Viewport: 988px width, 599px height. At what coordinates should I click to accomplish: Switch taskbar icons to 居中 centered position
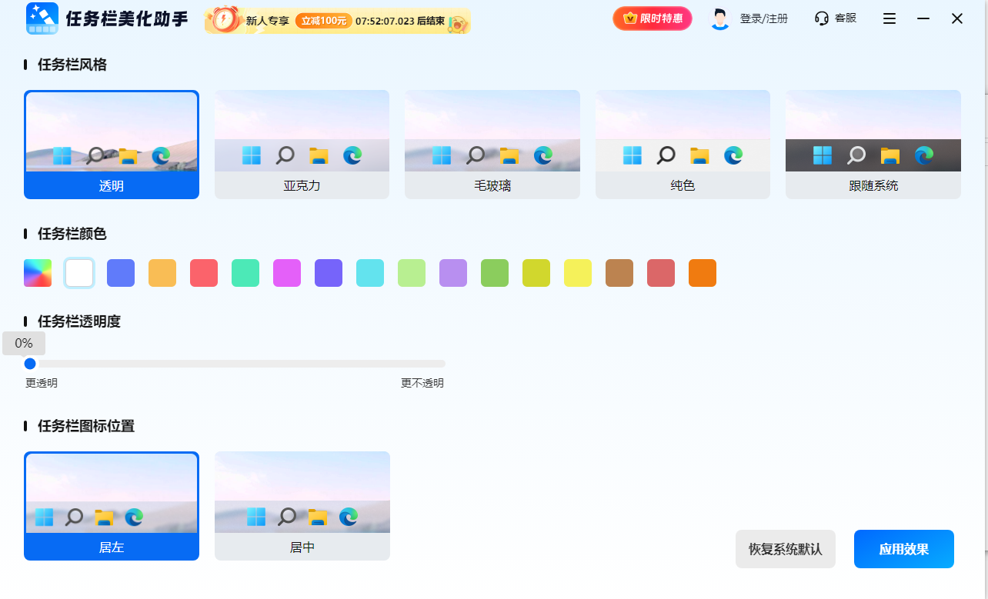click(x=302, y=506)
